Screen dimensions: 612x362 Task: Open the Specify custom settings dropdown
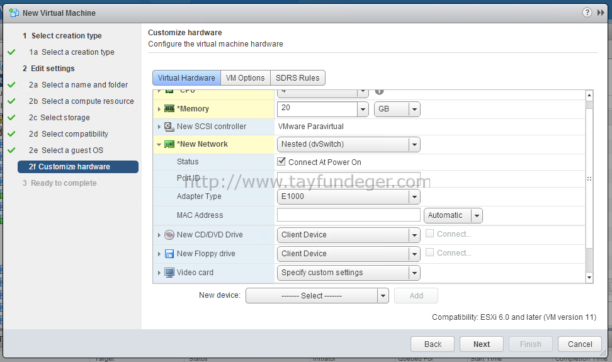point(349,273)
